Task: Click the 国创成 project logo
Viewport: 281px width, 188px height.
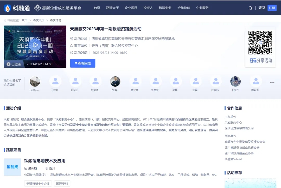Action: click(12, 167)
